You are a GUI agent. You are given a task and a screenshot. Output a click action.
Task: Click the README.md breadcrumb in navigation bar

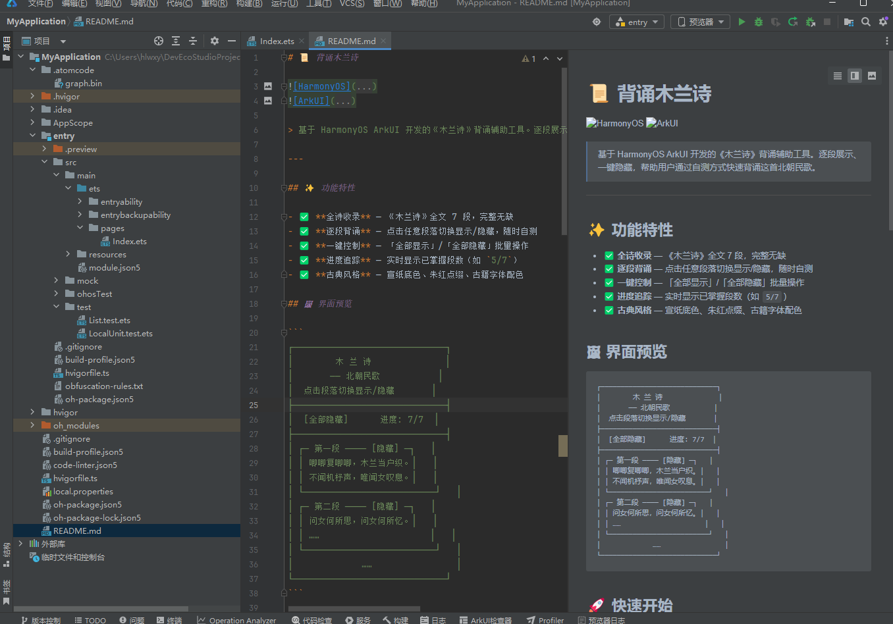(x=103, y=22)
